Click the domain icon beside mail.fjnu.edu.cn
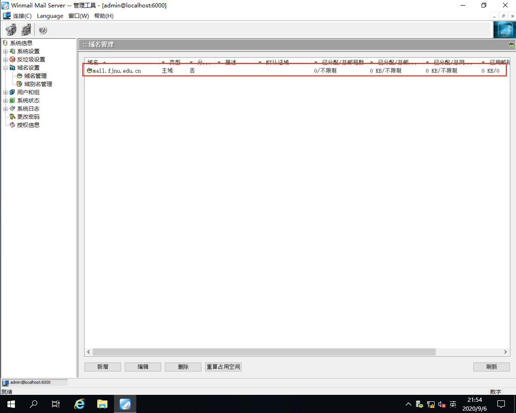Image resolution: width=516 pixels, height=413 pixels. pyautogui.click(x=89, y=70)
